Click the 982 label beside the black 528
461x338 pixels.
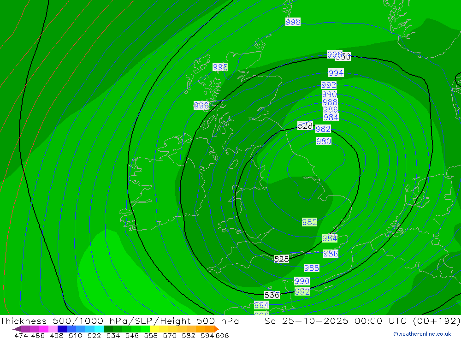[323, 129]
